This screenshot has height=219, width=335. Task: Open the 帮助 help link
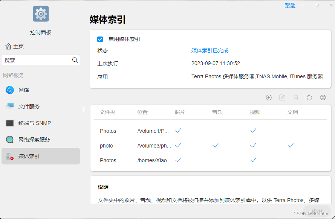tap(290, 5)
